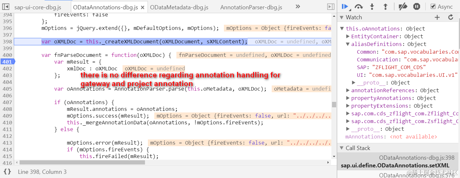The image size is (460, 178).
Task: Switch to ODataMetadata-dbg.js tab
Action: [x=179, y=7]
